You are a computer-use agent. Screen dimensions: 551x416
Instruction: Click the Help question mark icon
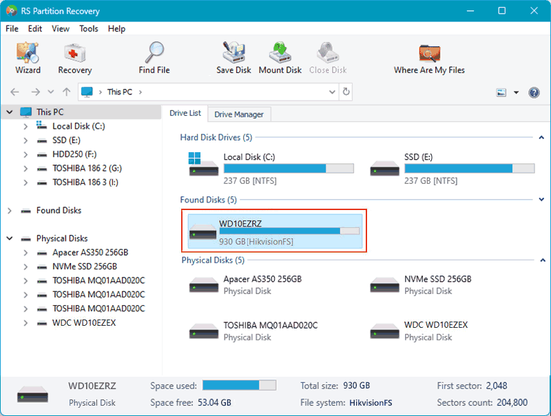click(x=535, y=92)
